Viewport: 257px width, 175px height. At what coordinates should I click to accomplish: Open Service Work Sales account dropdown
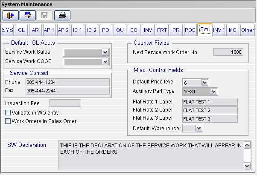(105, 52)
